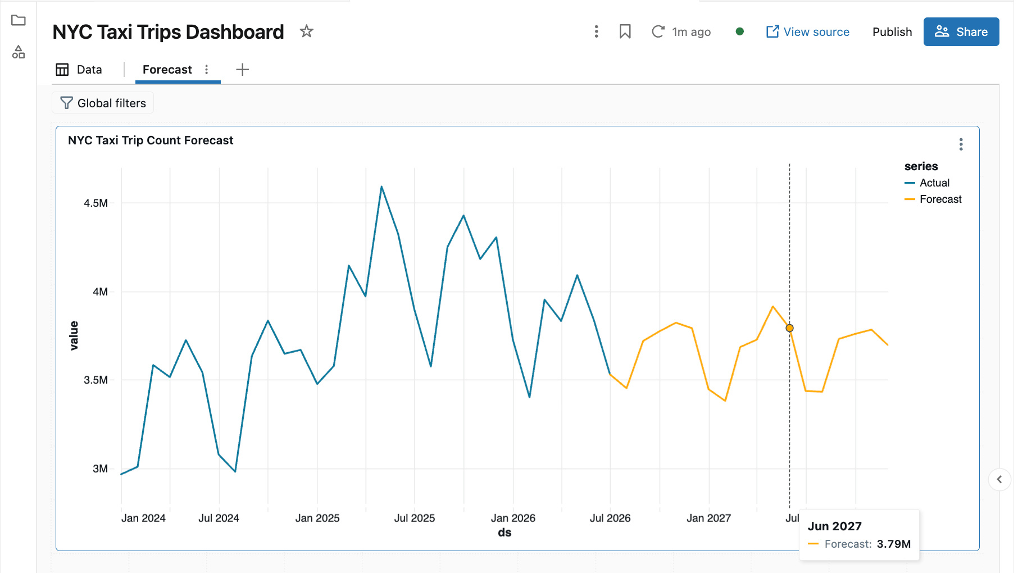
Task: Click the Share button
Action: click(961, 31)
